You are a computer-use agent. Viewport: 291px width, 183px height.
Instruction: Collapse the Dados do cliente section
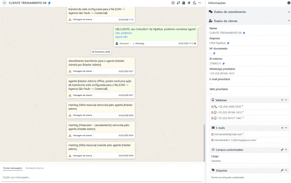pos(289,21)
